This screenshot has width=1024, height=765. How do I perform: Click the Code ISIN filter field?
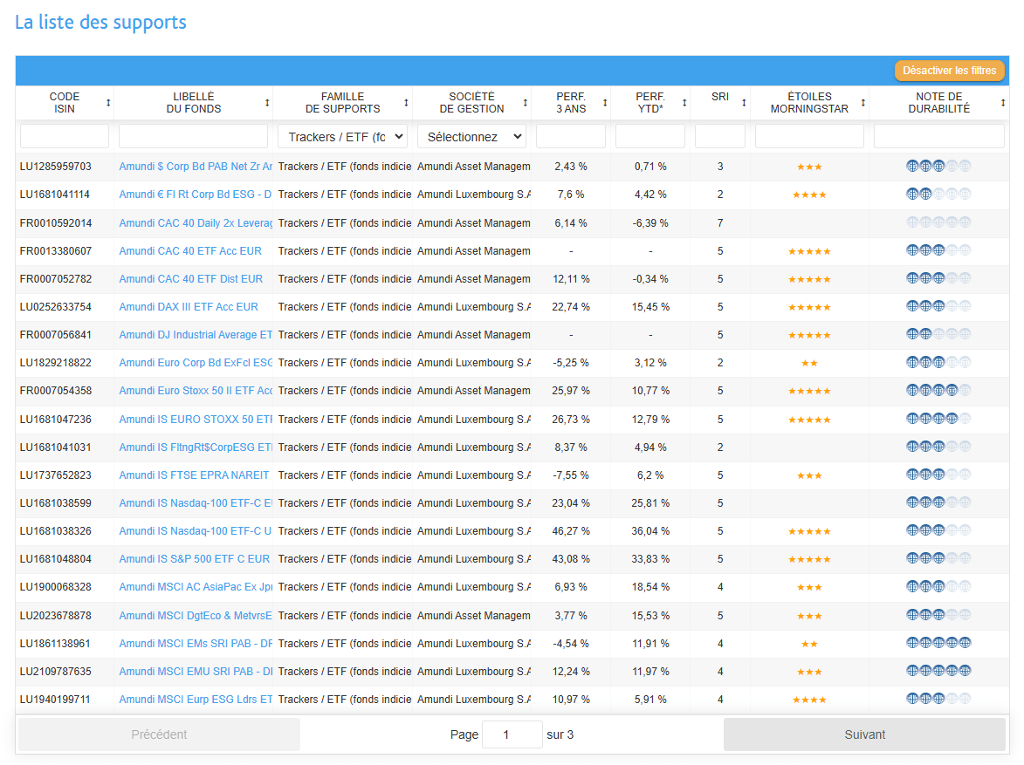(65, 137)
